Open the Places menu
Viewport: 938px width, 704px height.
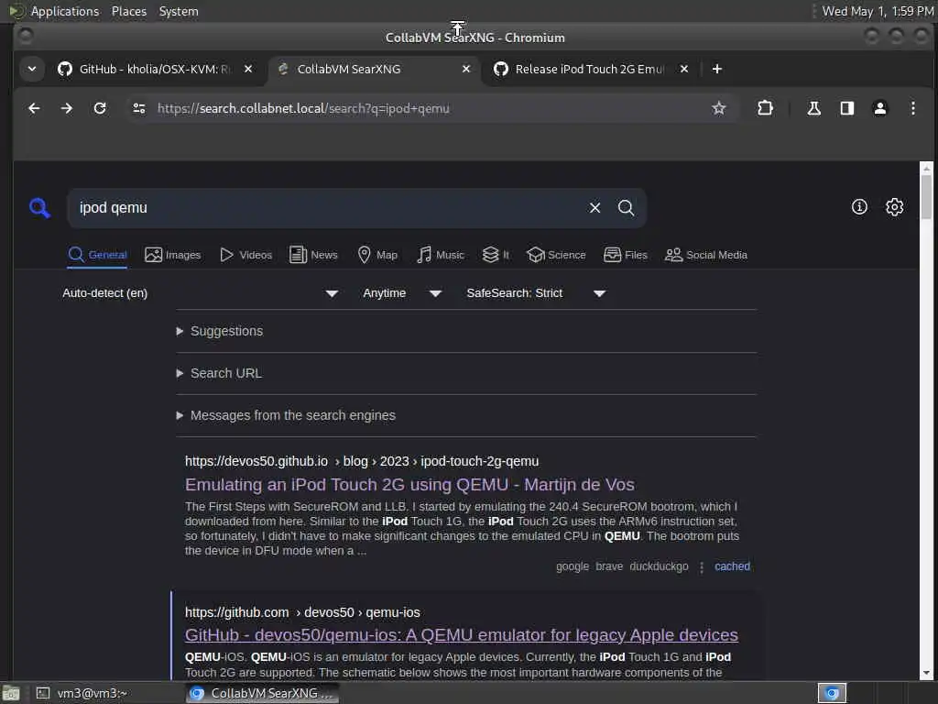[x=128, y=11]
